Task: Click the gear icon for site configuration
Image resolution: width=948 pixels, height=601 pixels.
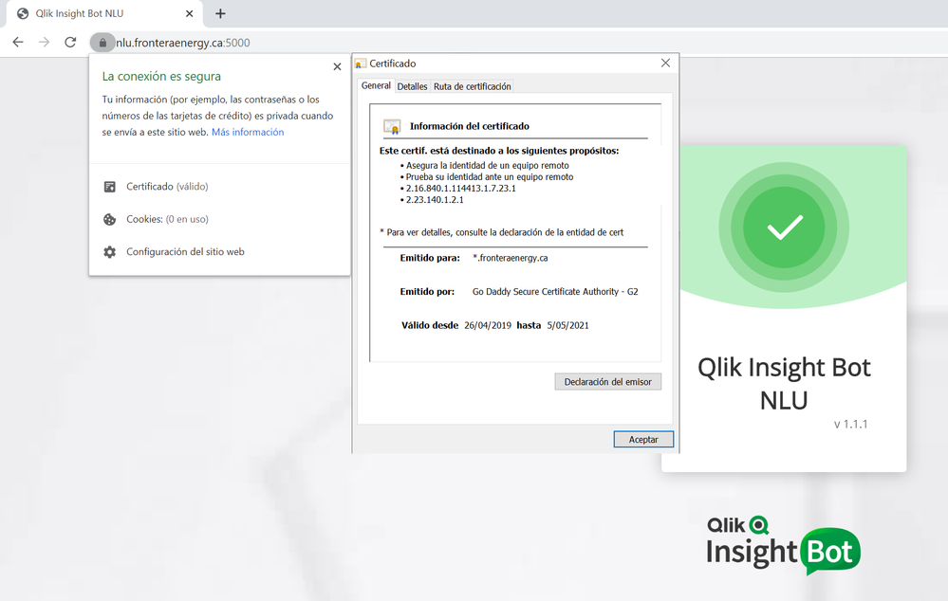Action: [x=109, y=252]
